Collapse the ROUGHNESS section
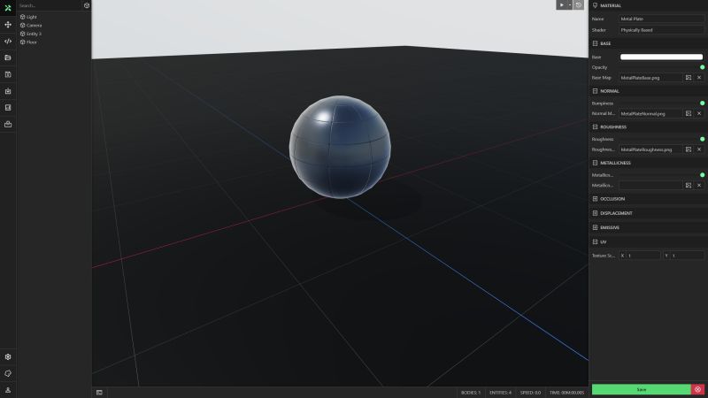Image resolution: width=708 pixels, height=398 pixels. [x=595, y=126]
